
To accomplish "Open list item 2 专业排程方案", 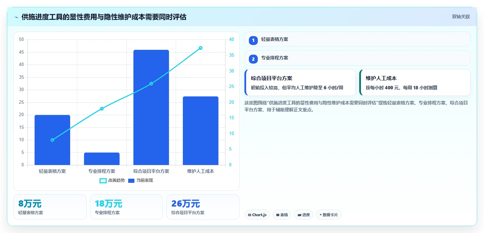I will point(357,58).
